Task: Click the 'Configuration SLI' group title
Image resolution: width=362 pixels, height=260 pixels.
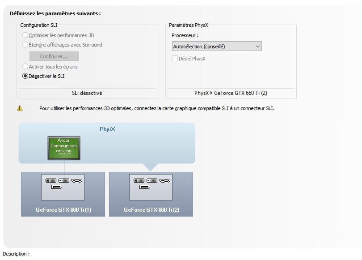Action: 39,25
